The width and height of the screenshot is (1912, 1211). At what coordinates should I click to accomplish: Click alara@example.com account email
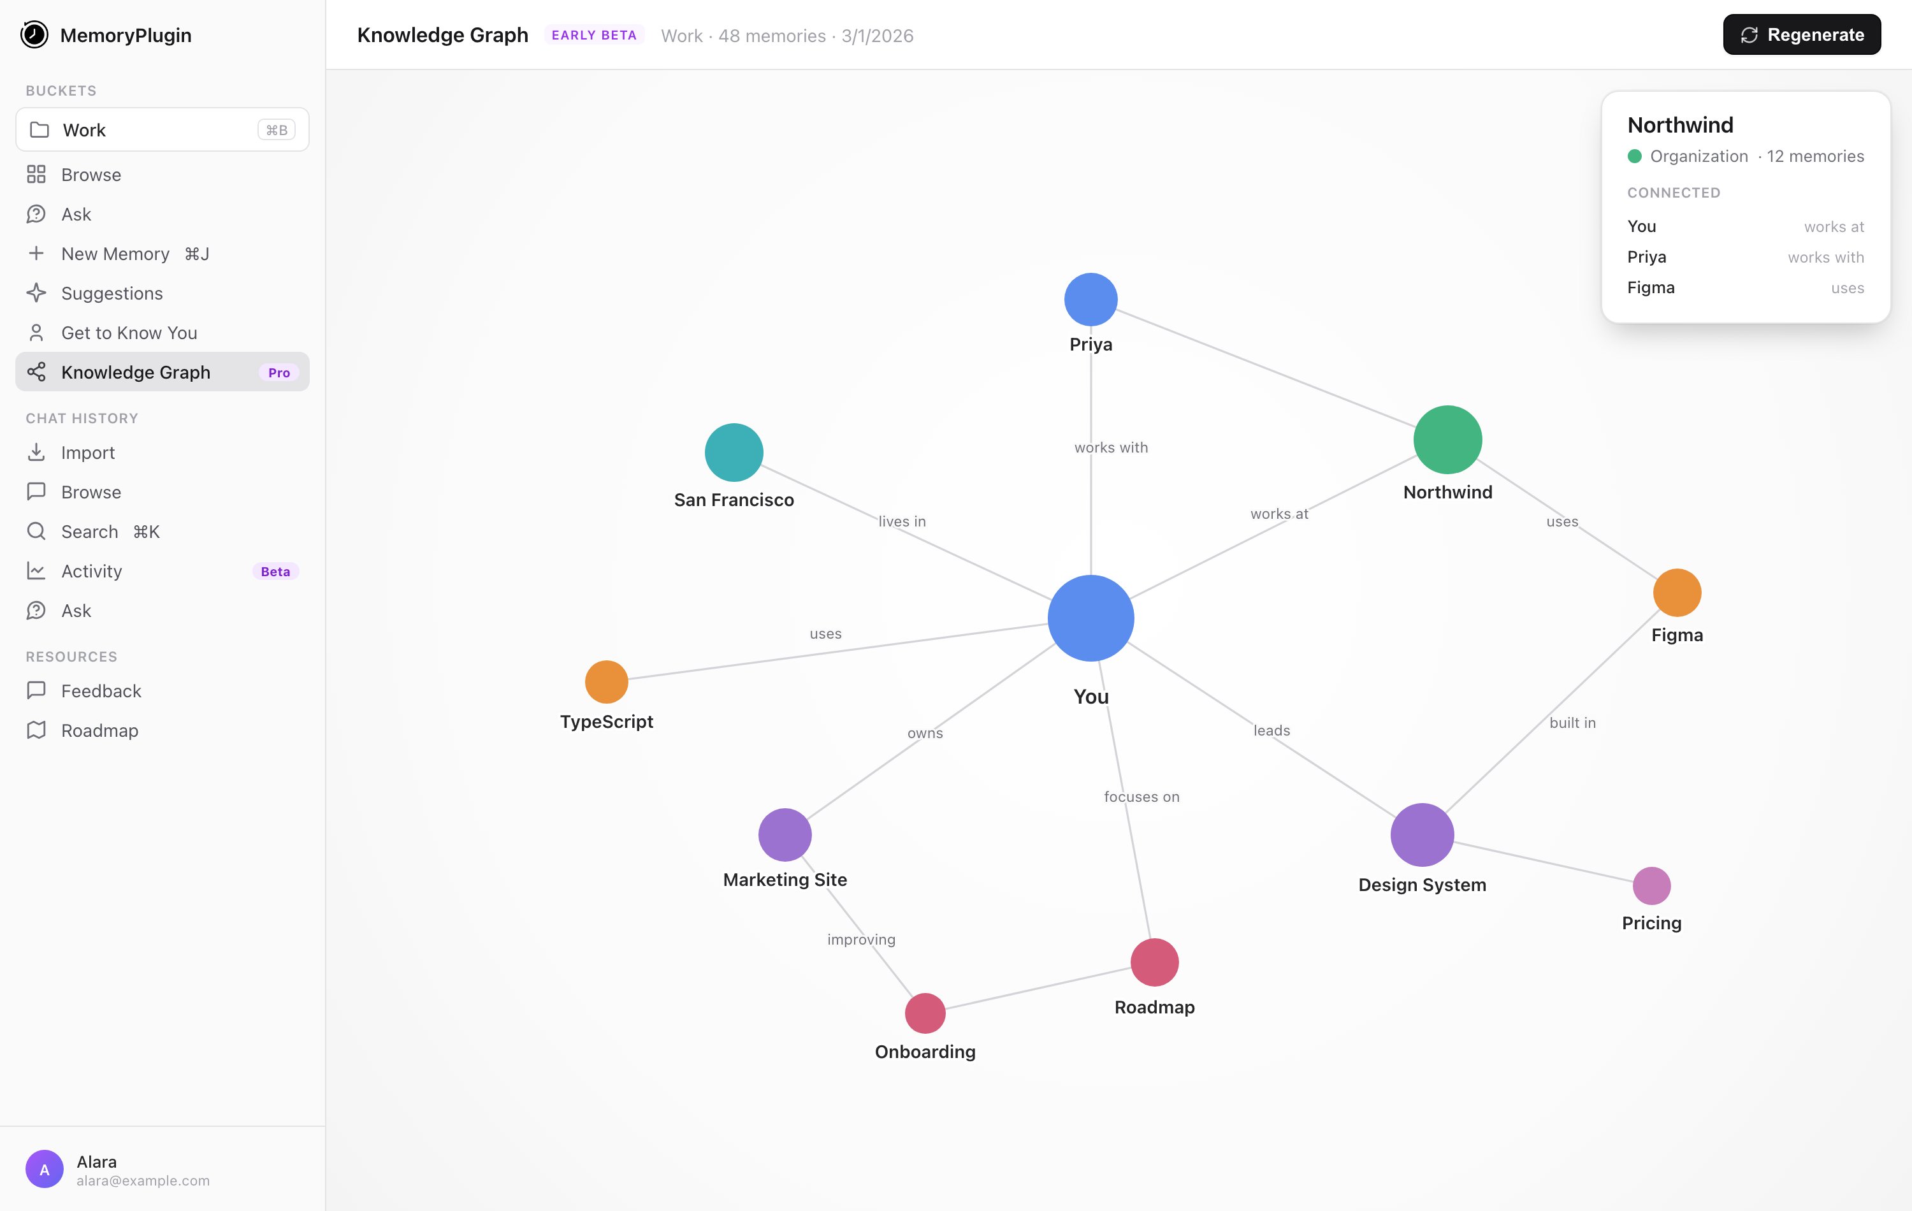[143, 1181]
